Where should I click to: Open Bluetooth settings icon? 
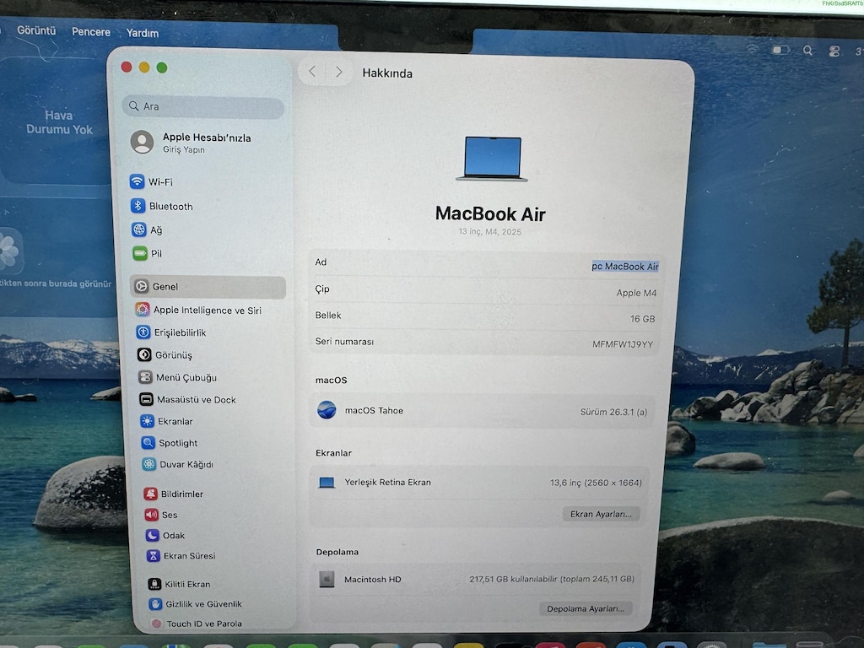coord(138,206)
